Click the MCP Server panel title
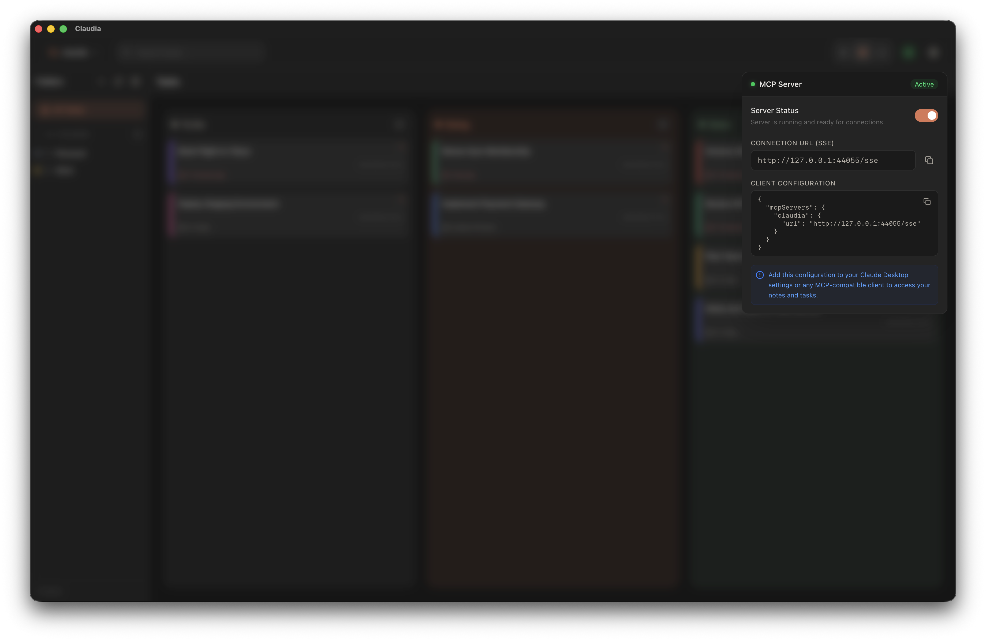The height and width of the screenshot is (641, 986). pyautogui.click(x=780, y=84)
